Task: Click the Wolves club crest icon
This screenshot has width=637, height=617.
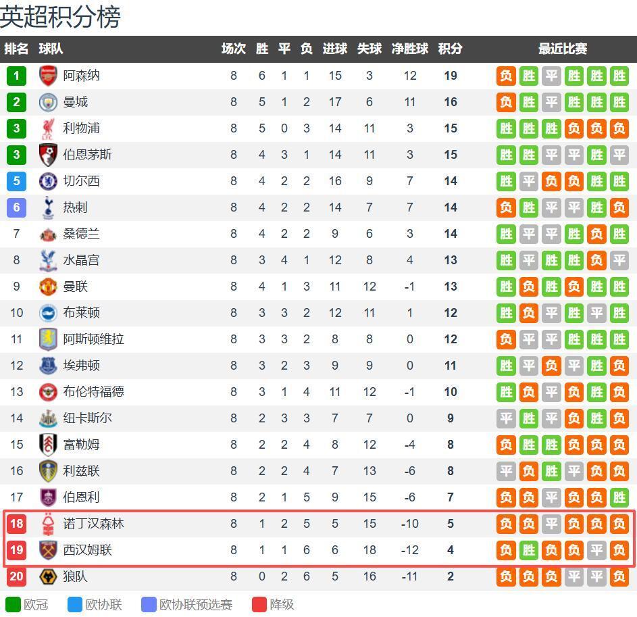Action: click(49, 576)
